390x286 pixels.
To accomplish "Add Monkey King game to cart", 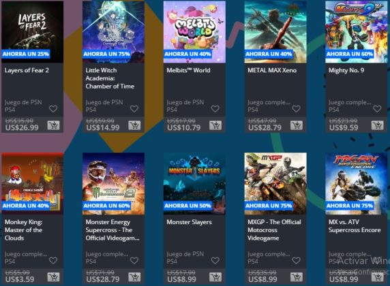I will 53,276.
